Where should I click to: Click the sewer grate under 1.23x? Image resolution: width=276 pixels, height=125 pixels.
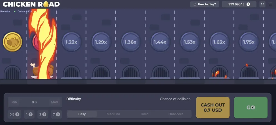(72, 72)
